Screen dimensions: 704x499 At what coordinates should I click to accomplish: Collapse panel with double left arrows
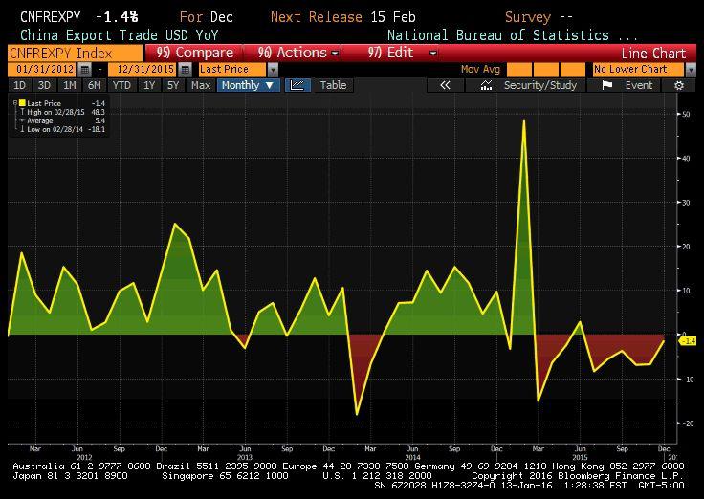[445, 85]
